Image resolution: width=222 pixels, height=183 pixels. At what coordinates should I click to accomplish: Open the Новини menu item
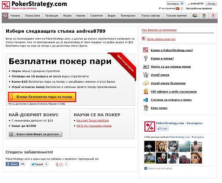80,15
